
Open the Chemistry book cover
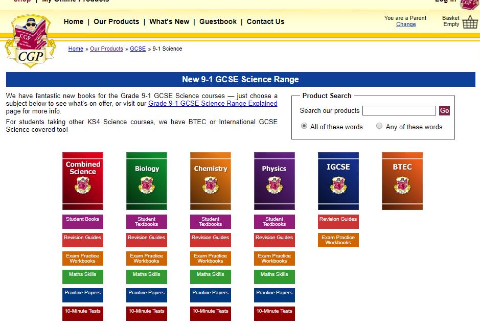[211, 181]
